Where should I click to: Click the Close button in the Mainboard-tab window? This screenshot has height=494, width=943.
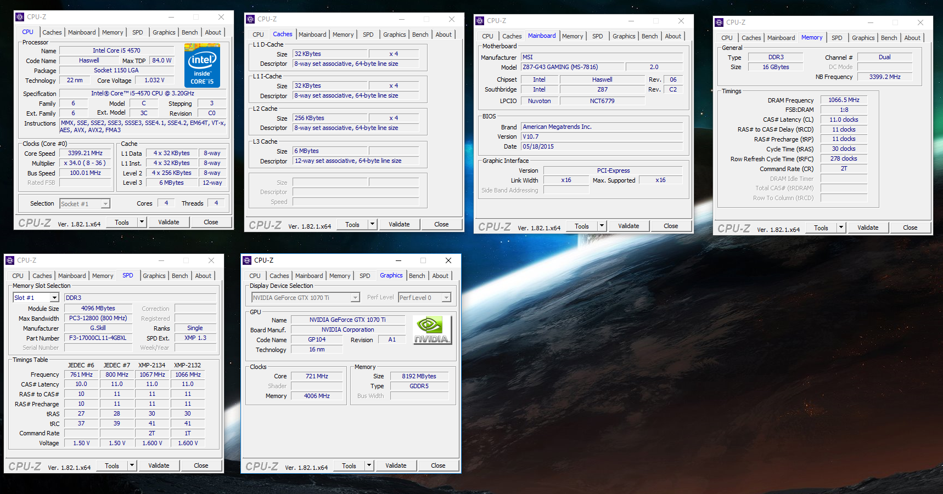[x=671, y=226]
